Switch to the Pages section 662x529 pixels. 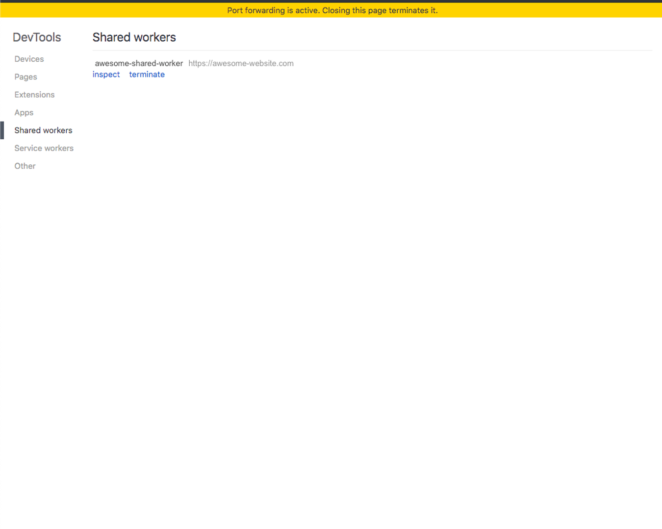pyautogui.click(x=25, y=77)
